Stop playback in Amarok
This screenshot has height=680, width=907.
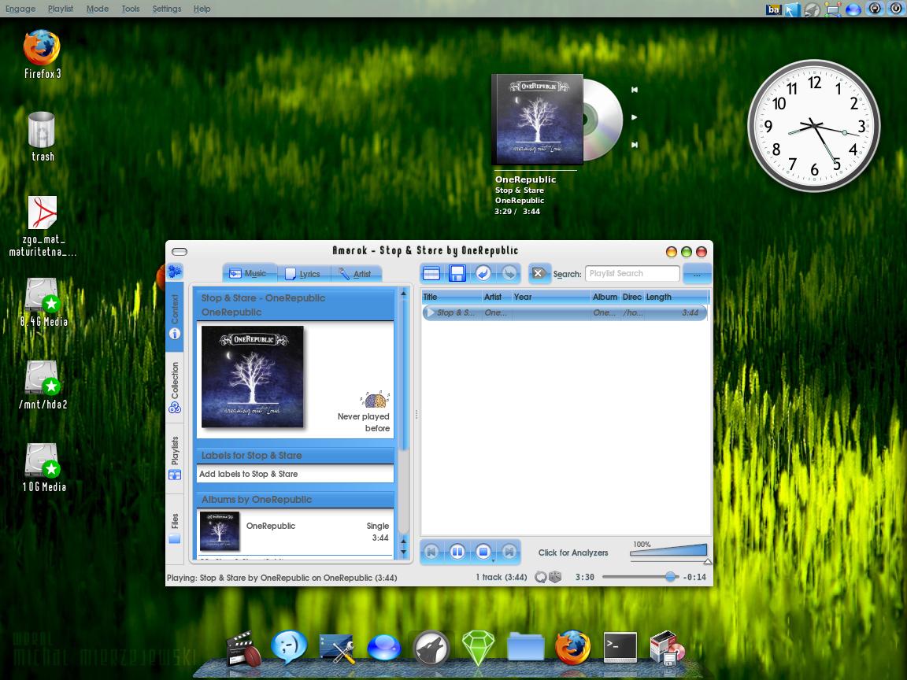(483, 552)
